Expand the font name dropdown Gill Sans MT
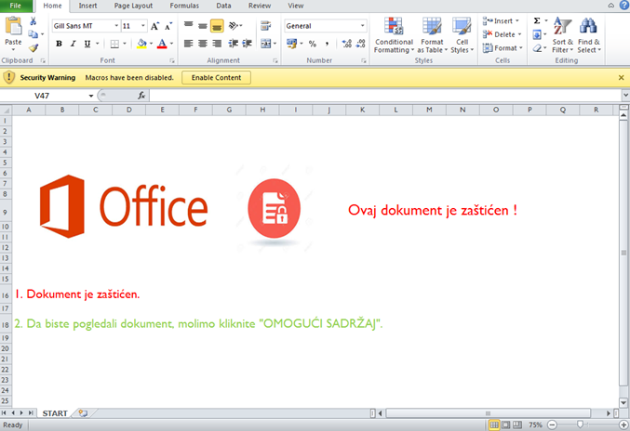This screenshot has width=630, height=431. tap(116, 26)
